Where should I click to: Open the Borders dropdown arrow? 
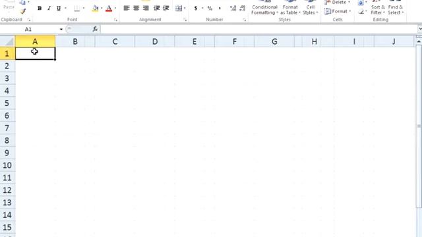(84, 9)
